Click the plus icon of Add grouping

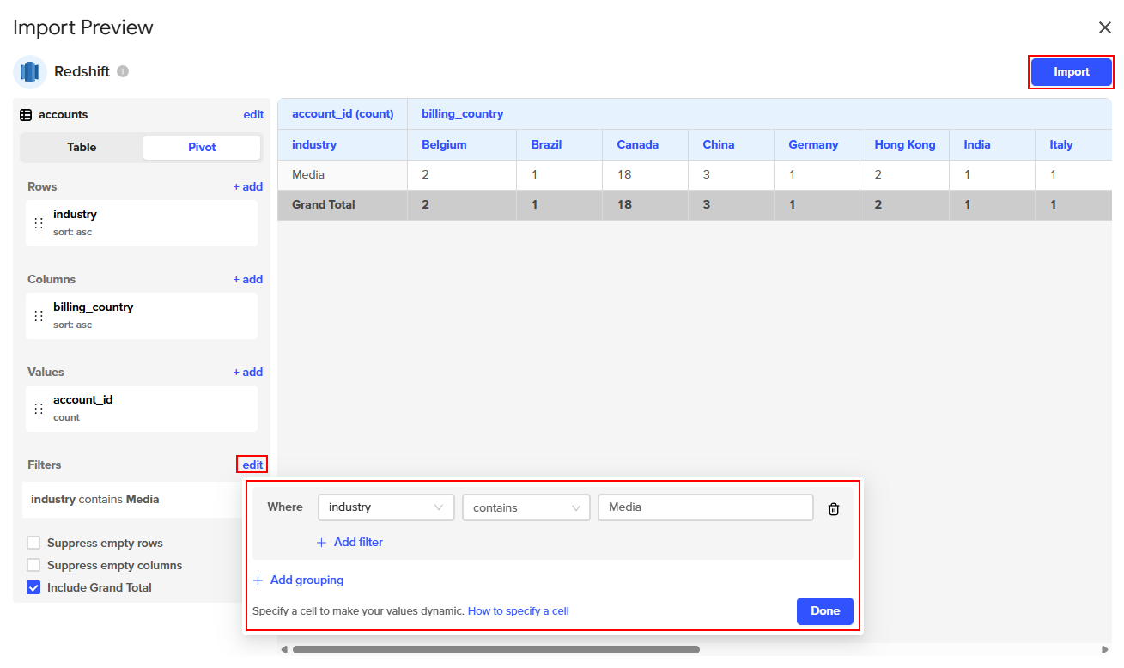coord(258,580)
